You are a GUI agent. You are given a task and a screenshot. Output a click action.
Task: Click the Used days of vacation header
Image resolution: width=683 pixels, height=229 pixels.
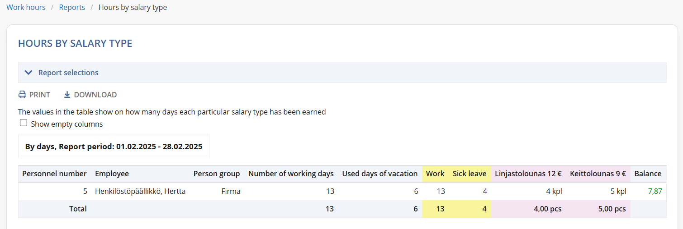(380, 174)
